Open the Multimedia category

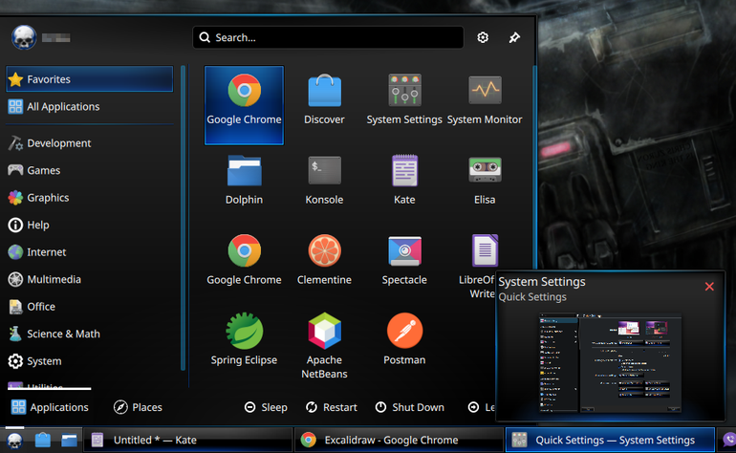pyautogui.click(x=90, y=279)
